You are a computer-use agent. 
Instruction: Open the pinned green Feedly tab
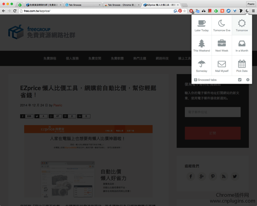click(20, 5)
